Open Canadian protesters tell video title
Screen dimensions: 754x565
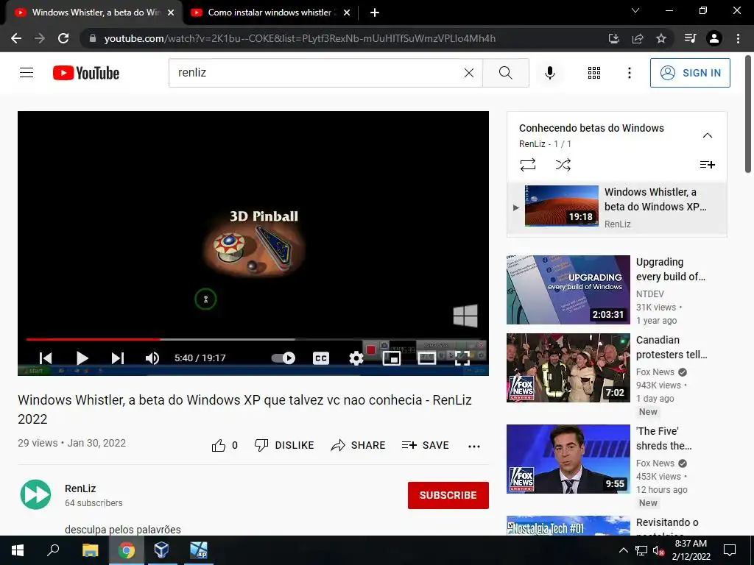pos(672,347)
